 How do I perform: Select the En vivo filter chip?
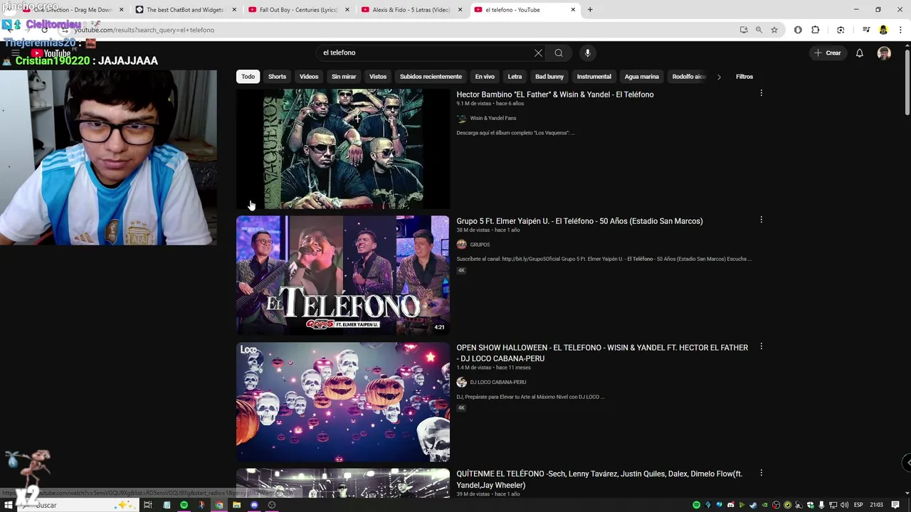pyautogui.click(x=485, y=77)
